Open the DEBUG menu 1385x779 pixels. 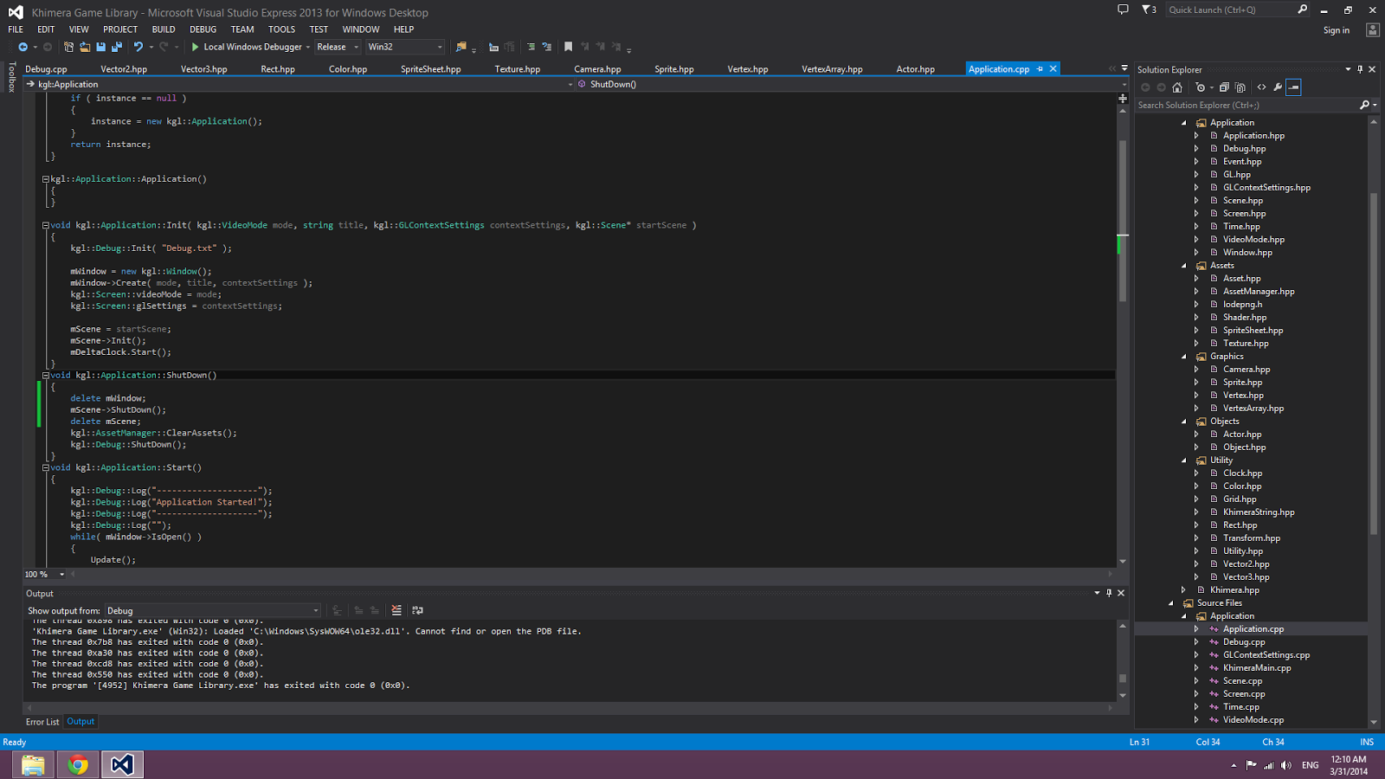pos(203,29)
